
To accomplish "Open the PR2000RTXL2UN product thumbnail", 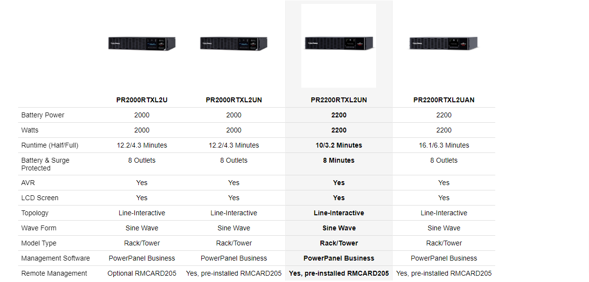I will point(234,43).
